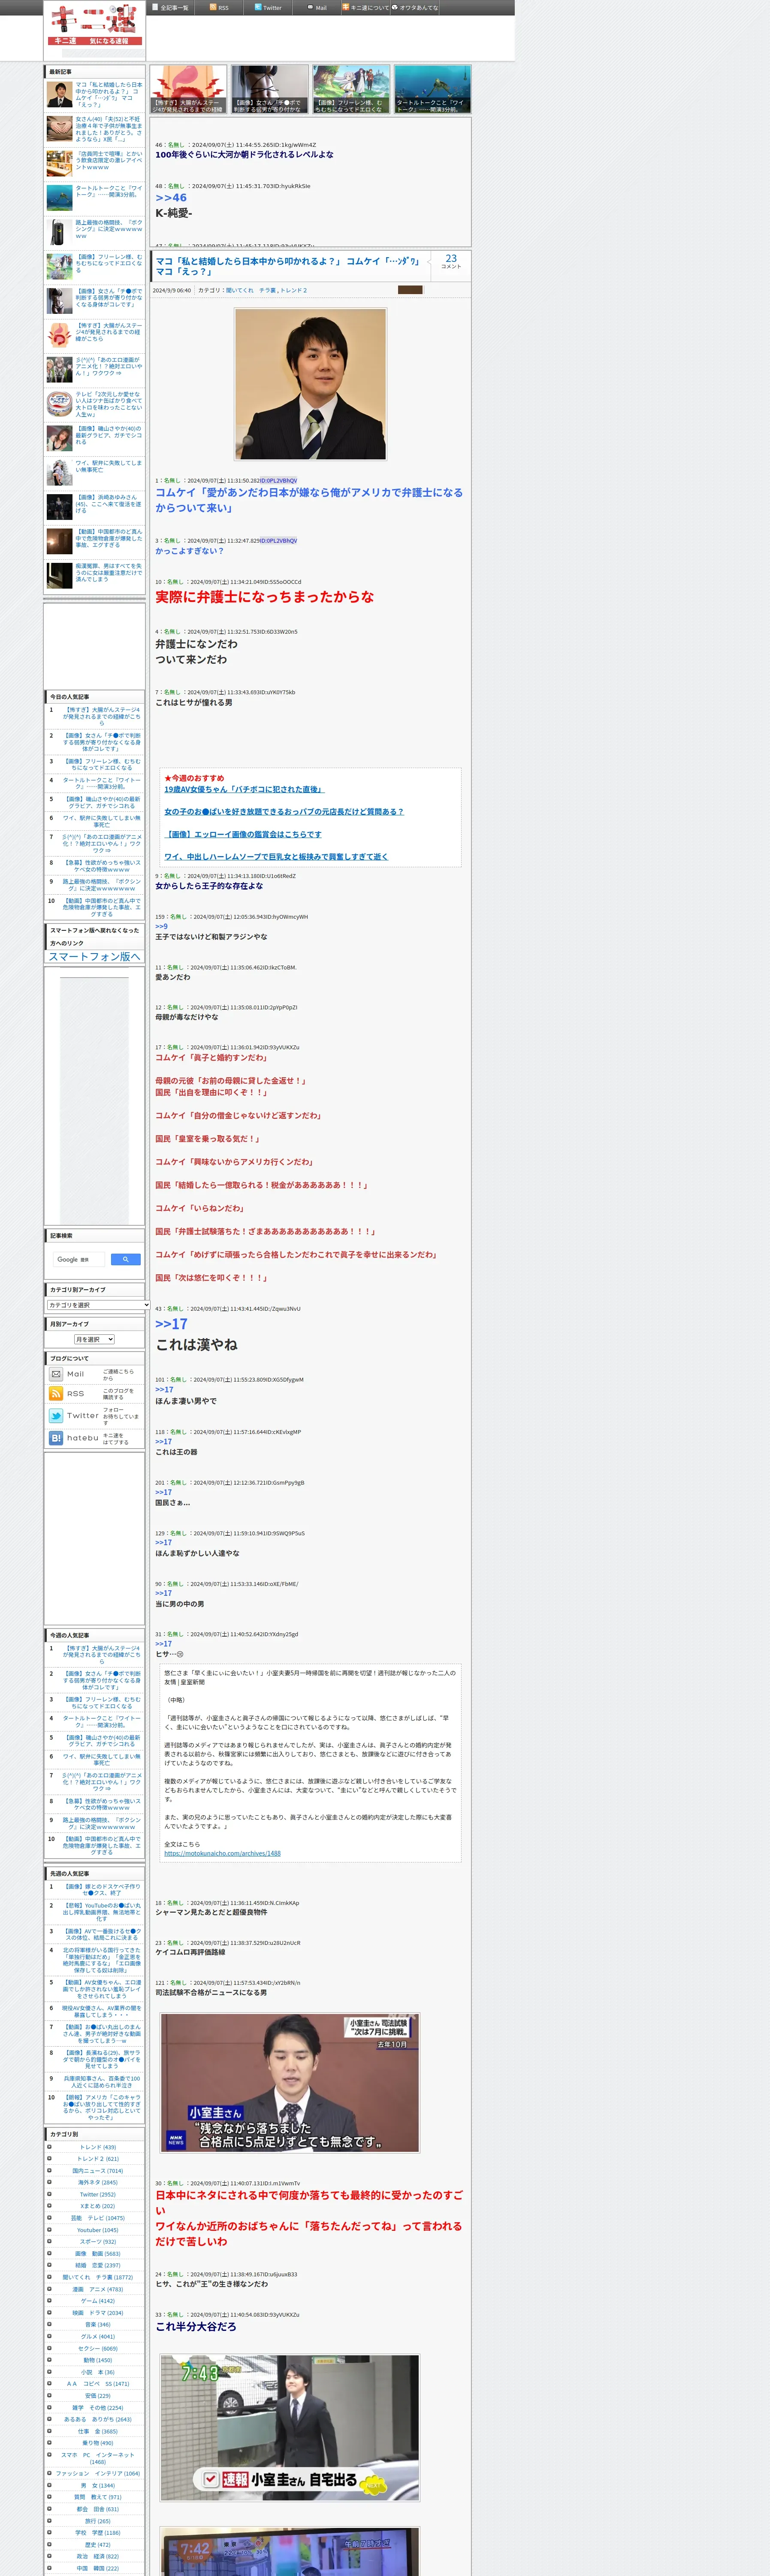Click arrow icon beside トレンド (439)
770x2576 pixels.
point(49,2147)
